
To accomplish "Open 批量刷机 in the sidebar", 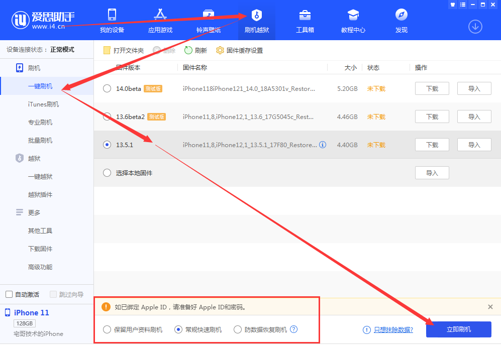I will (40, 140).
